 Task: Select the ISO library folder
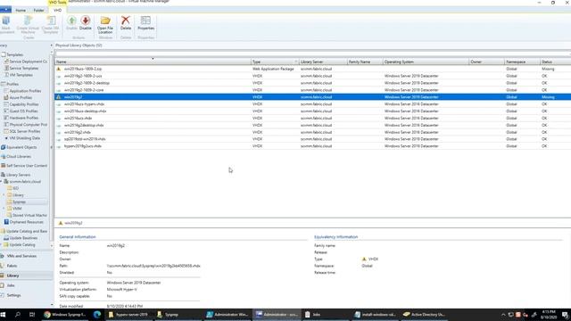[13, 188]
